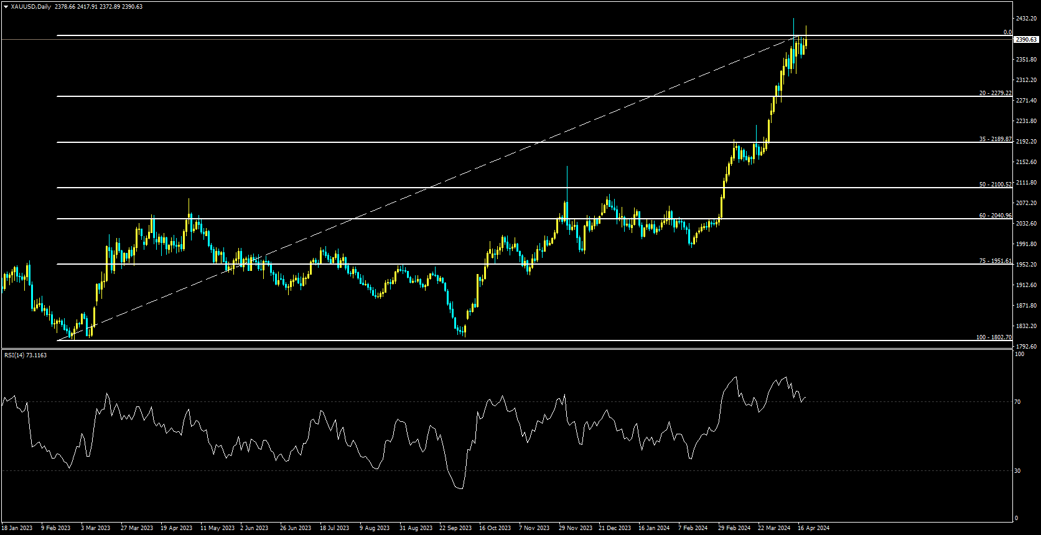Click the small triangle before XAUUSD,Daily

pyautogui.click(x=6, y=7)
